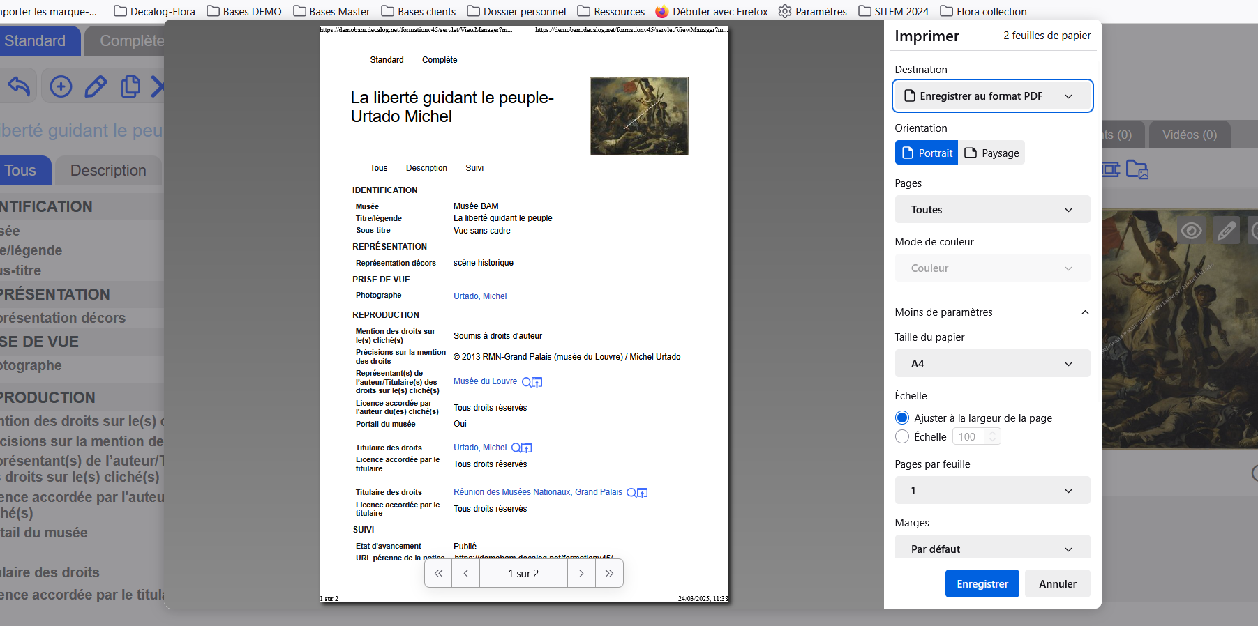Click the back arrow icon in the record toolbar
This screenshot has height=626, width=1258.
tap(19, 86)
